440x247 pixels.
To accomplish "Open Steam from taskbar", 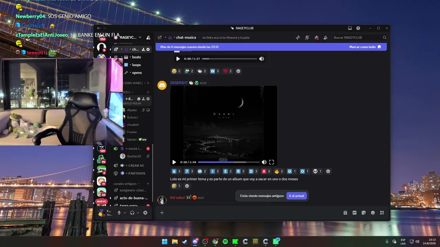I will coord(185,242).
